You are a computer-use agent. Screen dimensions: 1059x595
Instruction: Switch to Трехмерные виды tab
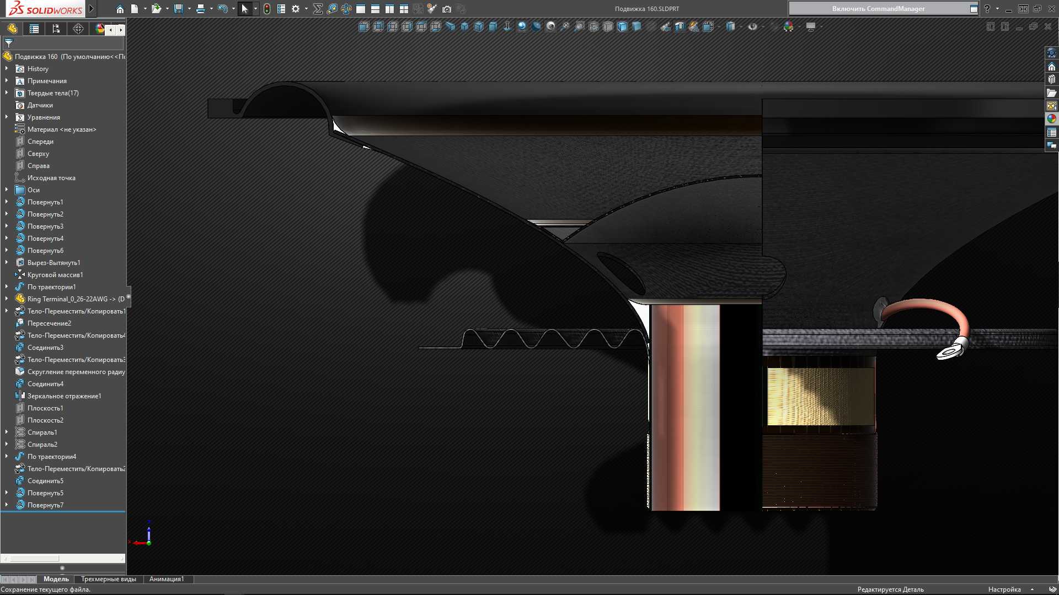coord(109,579)
